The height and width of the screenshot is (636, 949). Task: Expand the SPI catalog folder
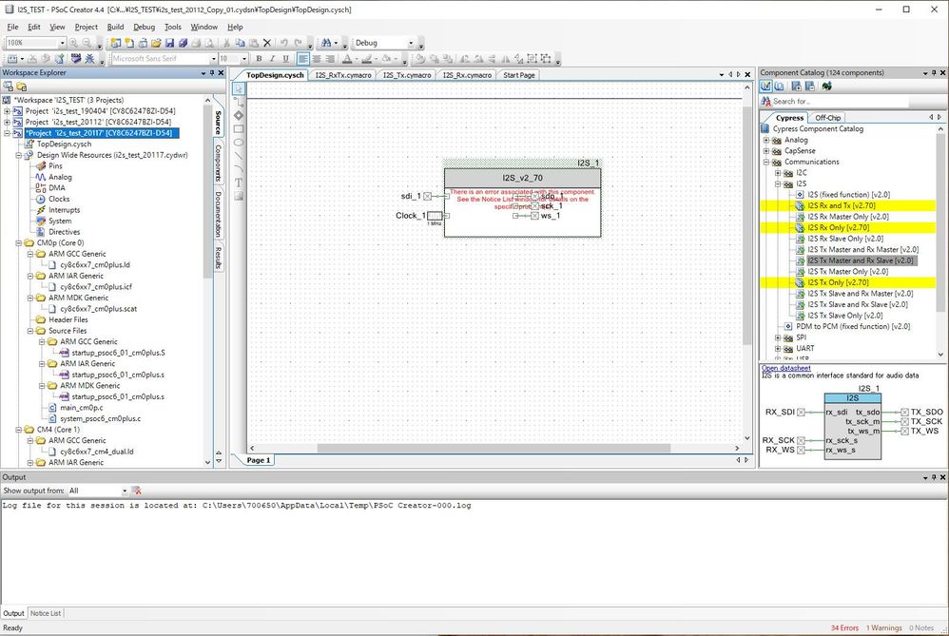(x=778, y=337)
